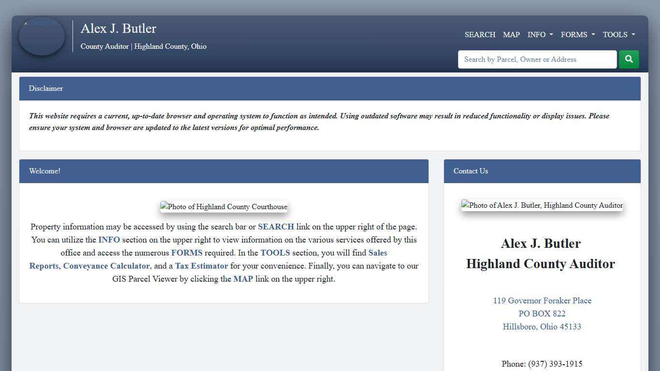Click the MAP link in the welcome paragraph
This screenshot has width=660, height=371.
pyautogui.click(x=243, y=279)
